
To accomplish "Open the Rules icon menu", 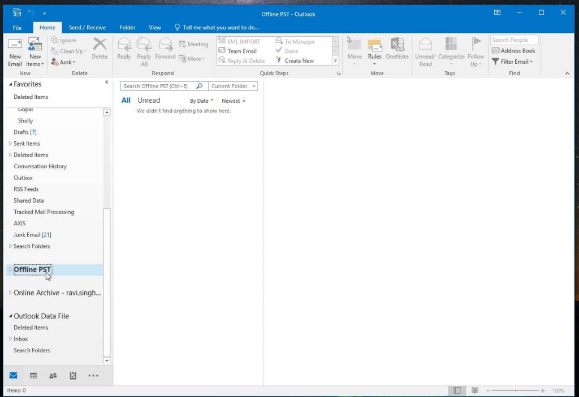I will point(374,48).
